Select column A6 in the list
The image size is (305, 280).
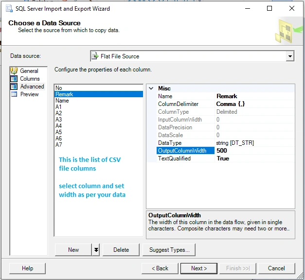coord(98,139)
